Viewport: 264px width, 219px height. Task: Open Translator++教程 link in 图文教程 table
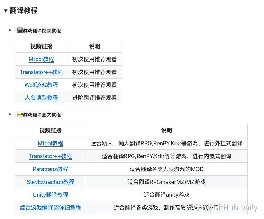tap(51, 156)
